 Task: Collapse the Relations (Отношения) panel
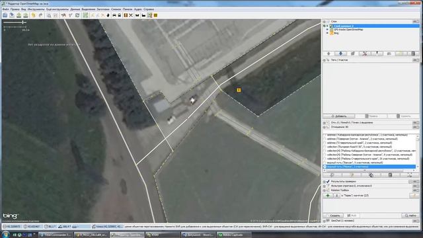coord(325,127)
